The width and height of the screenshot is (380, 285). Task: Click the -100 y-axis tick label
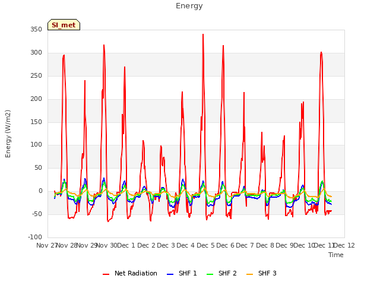(35, 237)
